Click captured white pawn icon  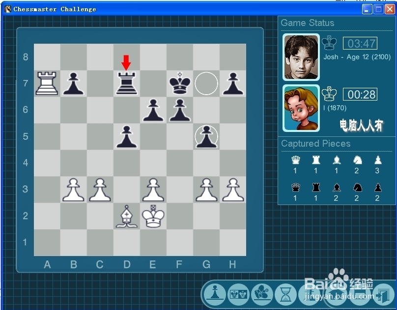378,160
